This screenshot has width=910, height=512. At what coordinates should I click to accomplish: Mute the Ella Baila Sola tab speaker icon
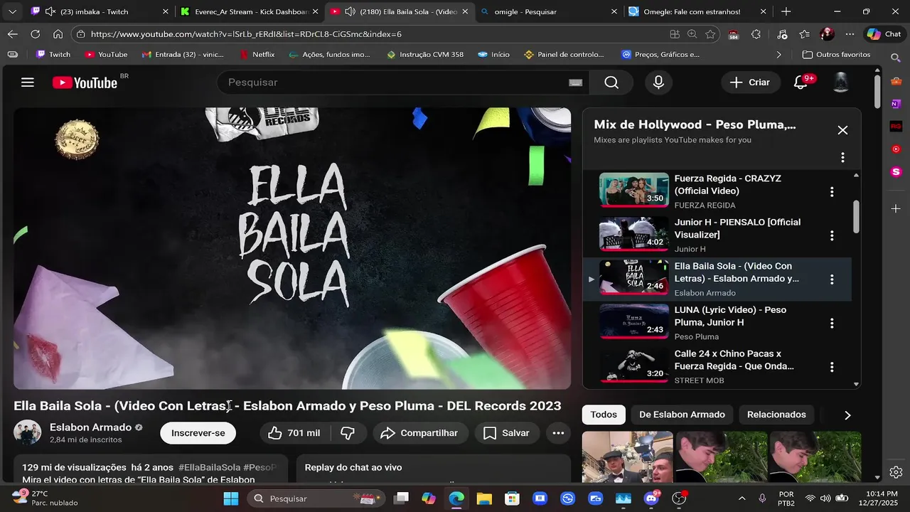coord(350,11)
